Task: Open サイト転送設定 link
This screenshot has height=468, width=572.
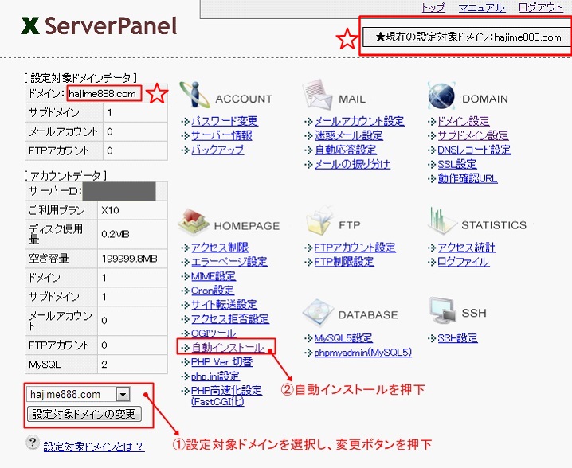Action: tap(225, 304)
